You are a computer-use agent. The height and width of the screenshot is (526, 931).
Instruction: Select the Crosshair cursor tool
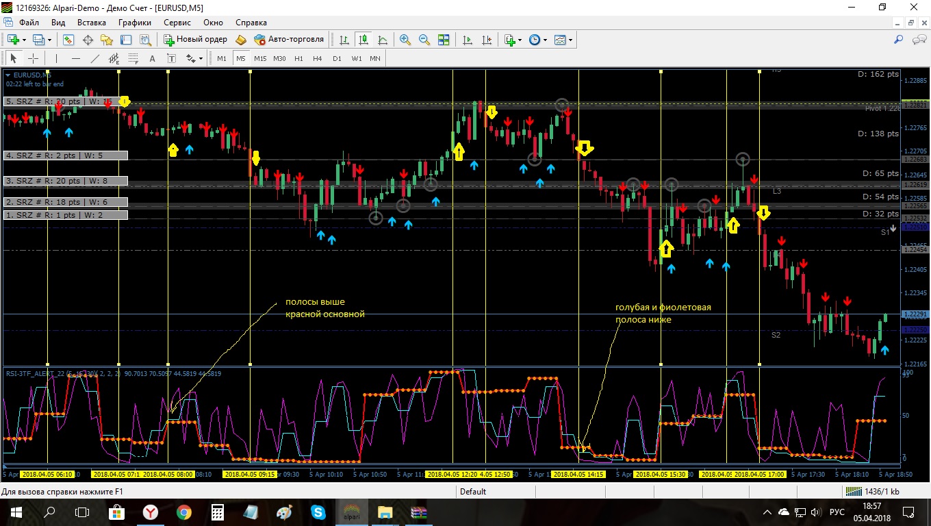[x=32, y=58]
